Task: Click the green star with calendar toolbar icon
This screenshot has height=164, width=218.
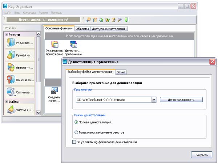Action: click(x=107, y=20)
